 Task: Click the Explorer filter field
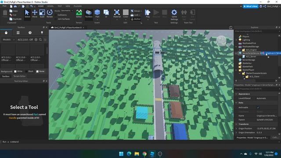(256, 31)
